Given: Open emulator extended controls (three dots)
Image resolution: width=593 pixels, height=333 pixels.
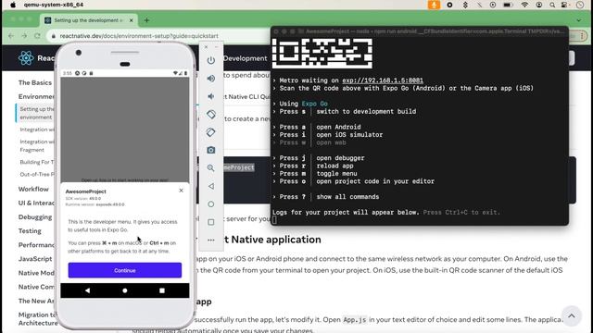Looking at the screenshot, I should (x=211, y=240).
